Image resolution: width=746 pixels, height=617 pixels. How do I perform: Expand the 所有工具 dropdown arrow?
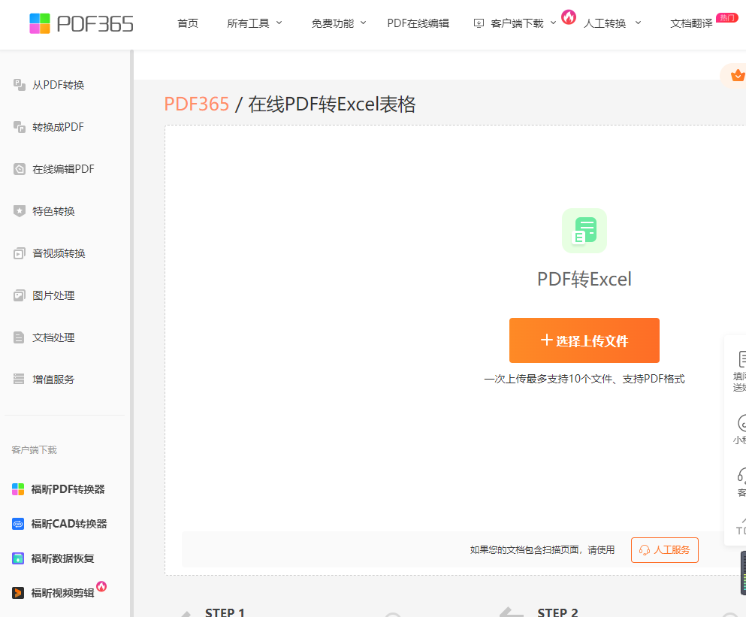pyautogui.click(x=279, y=23)
